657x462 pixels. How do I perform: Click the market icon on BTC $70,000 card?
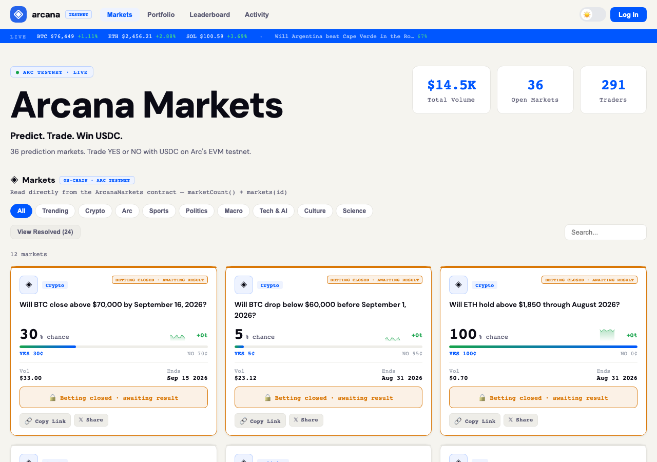pos(29,285)
